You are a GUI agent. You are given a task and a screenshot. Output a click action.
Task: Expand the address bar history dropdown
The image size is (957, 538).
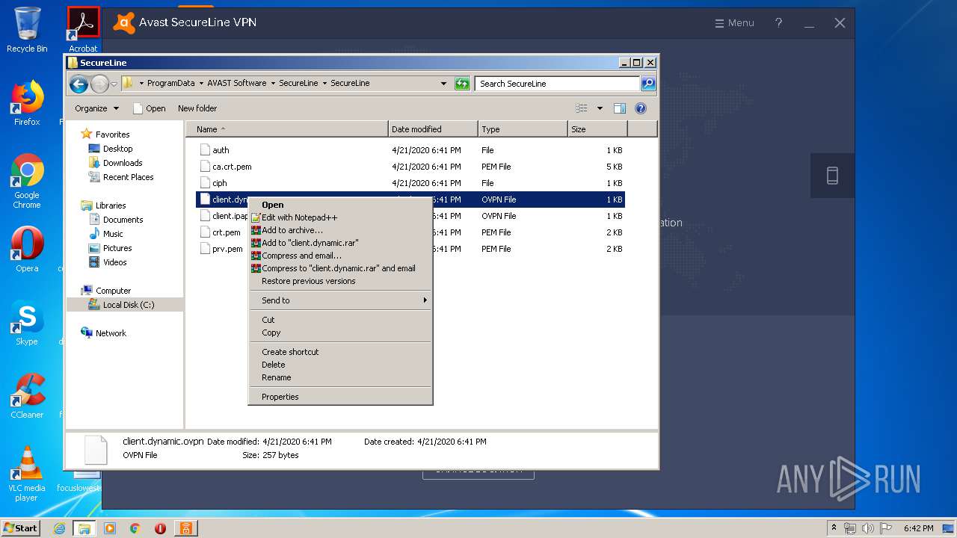click(443, 84)
